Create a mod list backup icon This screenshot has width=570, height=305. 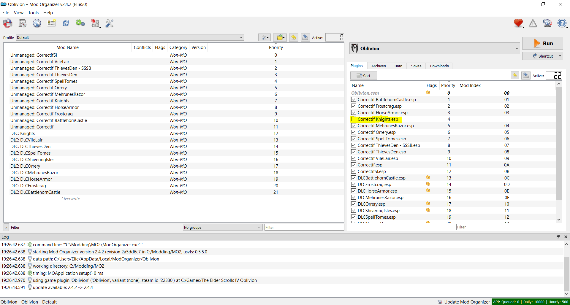pyautogui.click(x=305, y=37)
